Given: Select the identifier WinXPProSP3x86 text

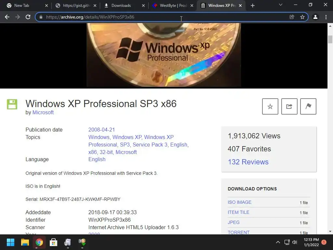Looking at the screenshot, I should (109, 220).
